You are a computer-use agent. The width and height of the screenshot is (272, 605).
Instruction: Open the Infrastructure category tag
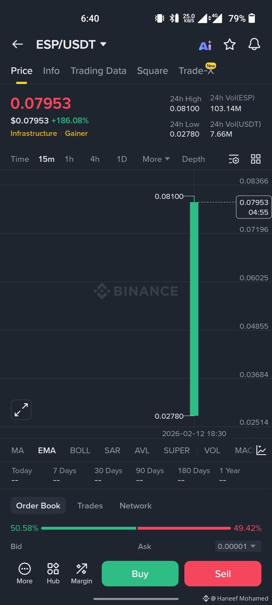[34, 133]
